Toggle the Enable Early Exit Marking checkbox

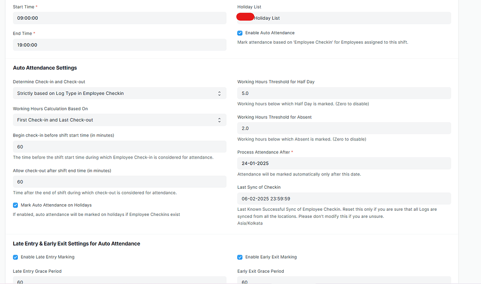pos(240,257)
